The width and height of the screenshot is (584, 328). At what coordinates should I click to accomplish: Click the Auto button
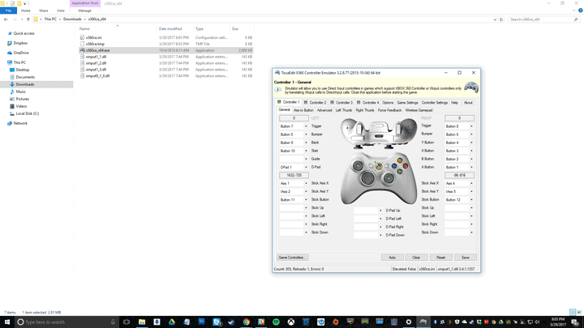coord(393,258)
